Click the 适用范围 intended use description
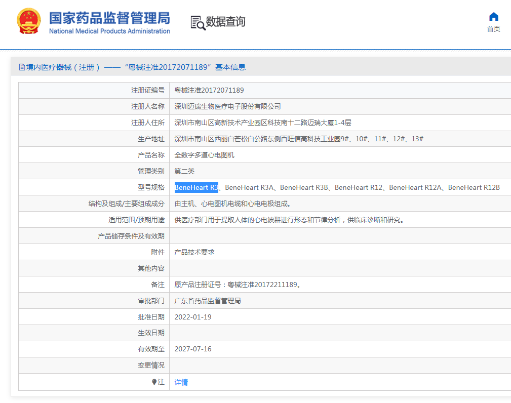 (x=290, y=220)
